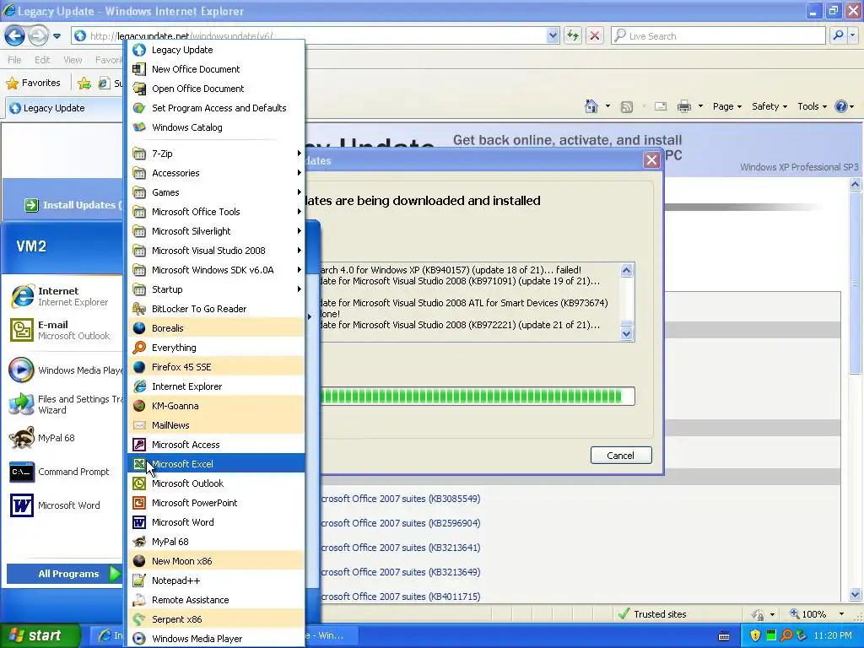Click the installation progress bar

pos(478,397)
